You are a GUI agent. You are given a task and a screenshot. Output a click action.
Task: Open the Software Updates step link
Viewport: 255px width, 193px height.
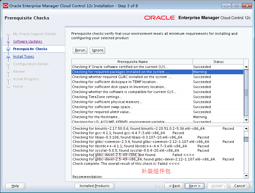(27, 41)
